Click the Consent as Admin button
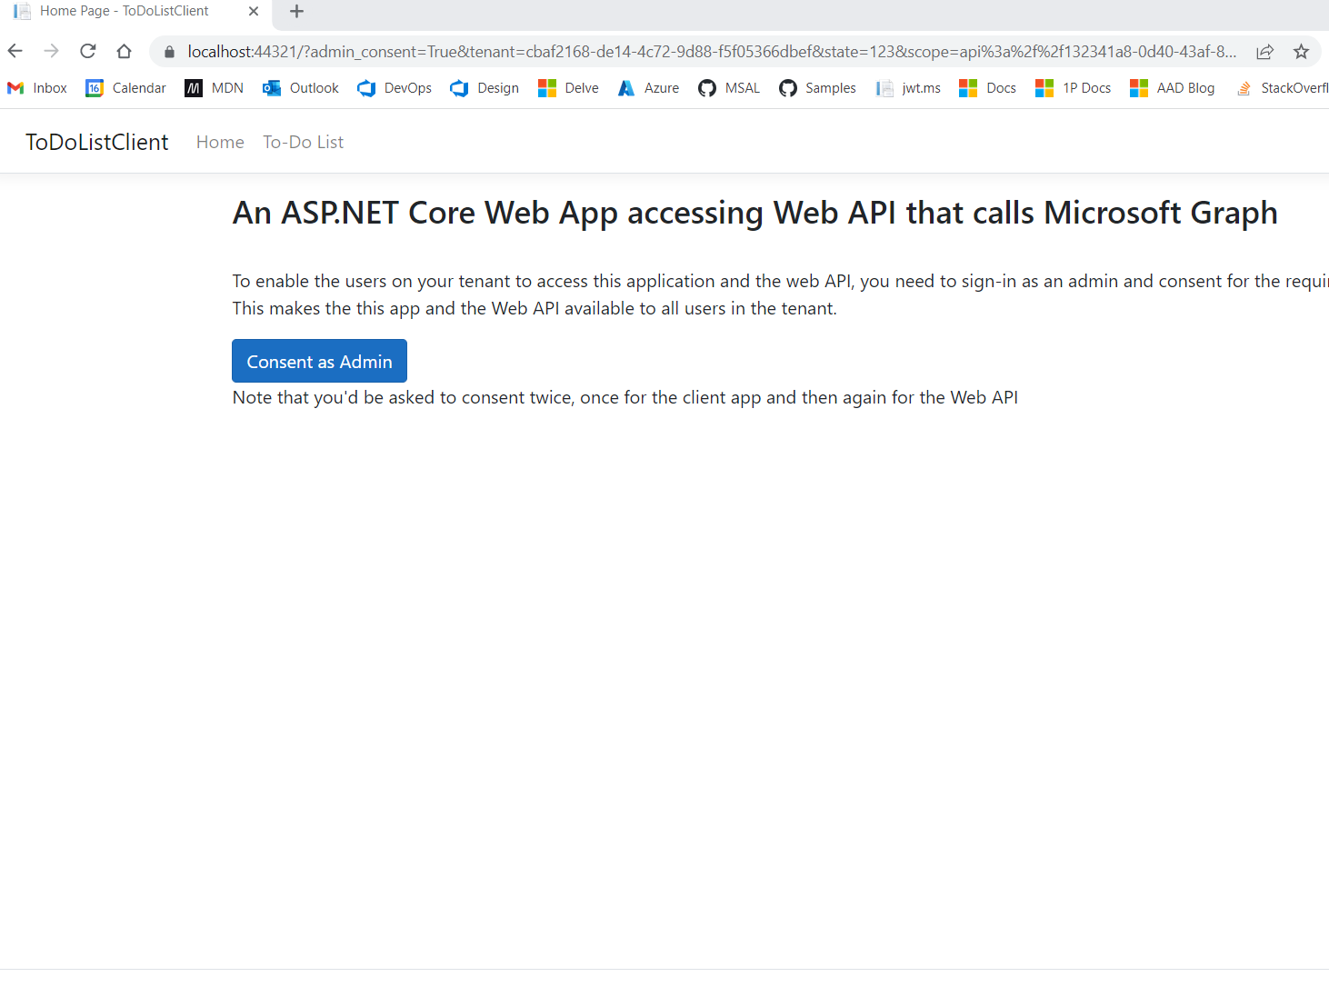1329x987 pixels. tap(319, 361)
